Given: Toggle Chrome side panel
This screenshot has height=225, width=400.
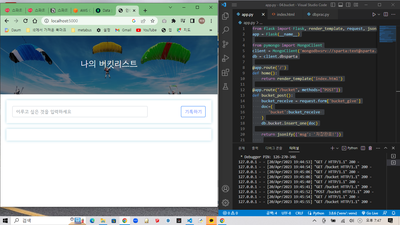Looking at the screenshot, I should point(192,21).
